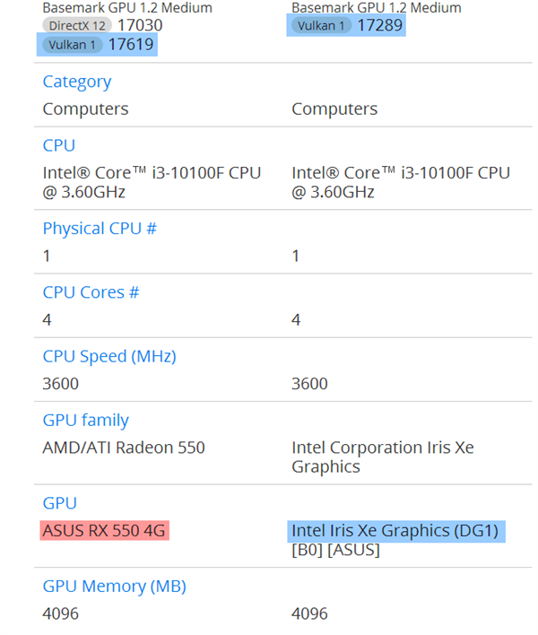Viewport: 538px width, 635px height.
Task: Select the Vulkan 1 badge beside 17619
Action: click(70, 44)
